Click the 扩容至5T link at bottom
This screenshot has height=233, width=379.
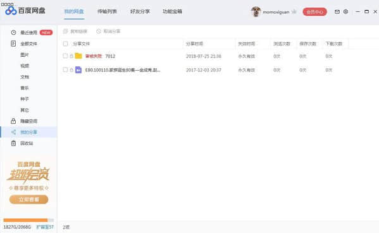coord(45,227)
